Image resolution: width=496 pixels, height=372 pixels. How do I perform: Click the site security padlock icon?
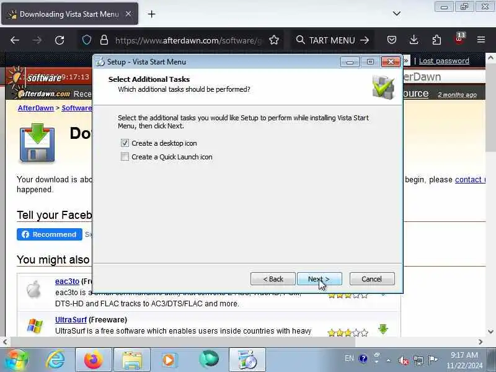coord(104,40)
